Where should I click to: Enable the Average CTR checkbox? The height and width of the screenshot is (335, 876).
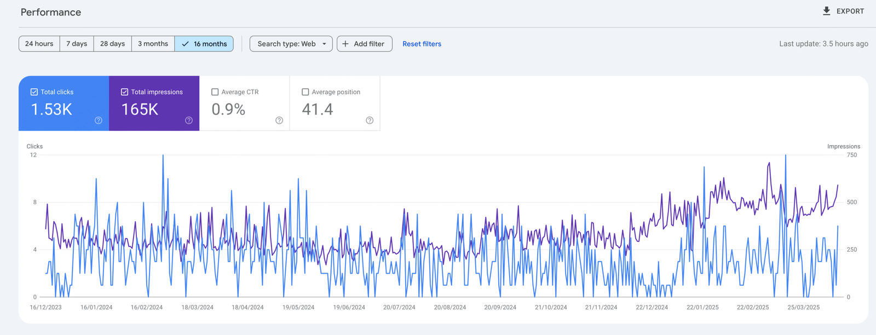[215, 92]
